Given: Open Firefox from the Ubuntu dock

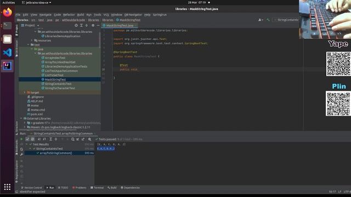Looking at the screenshot, I should coord(7,12).
